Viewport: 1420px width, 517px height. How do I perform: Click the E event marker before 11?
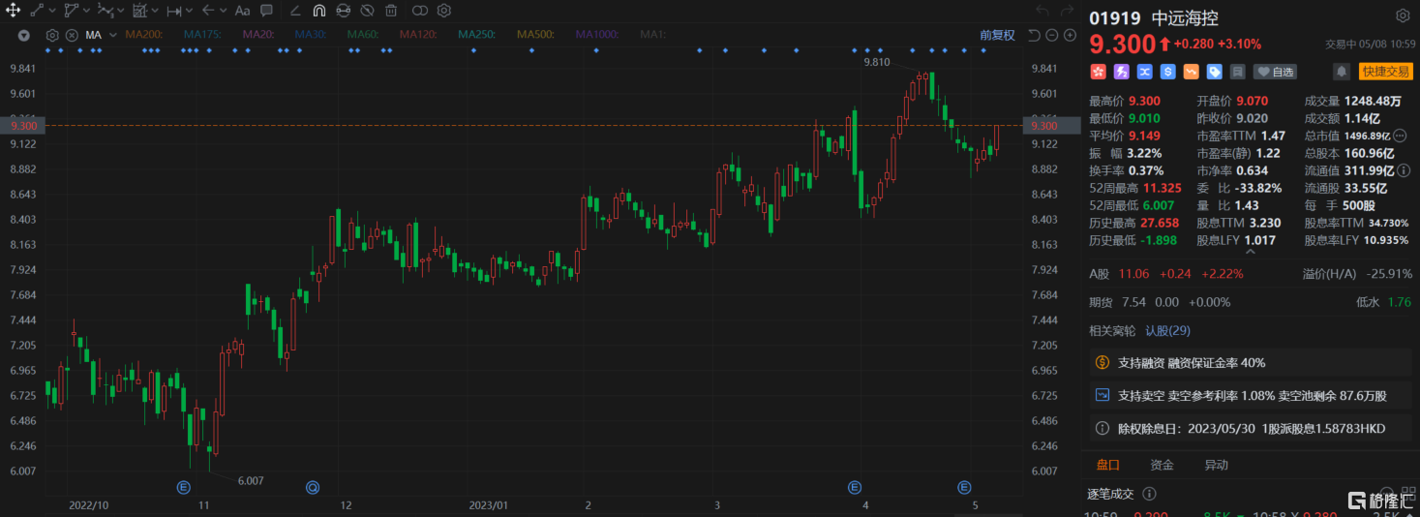click(182, 486)
